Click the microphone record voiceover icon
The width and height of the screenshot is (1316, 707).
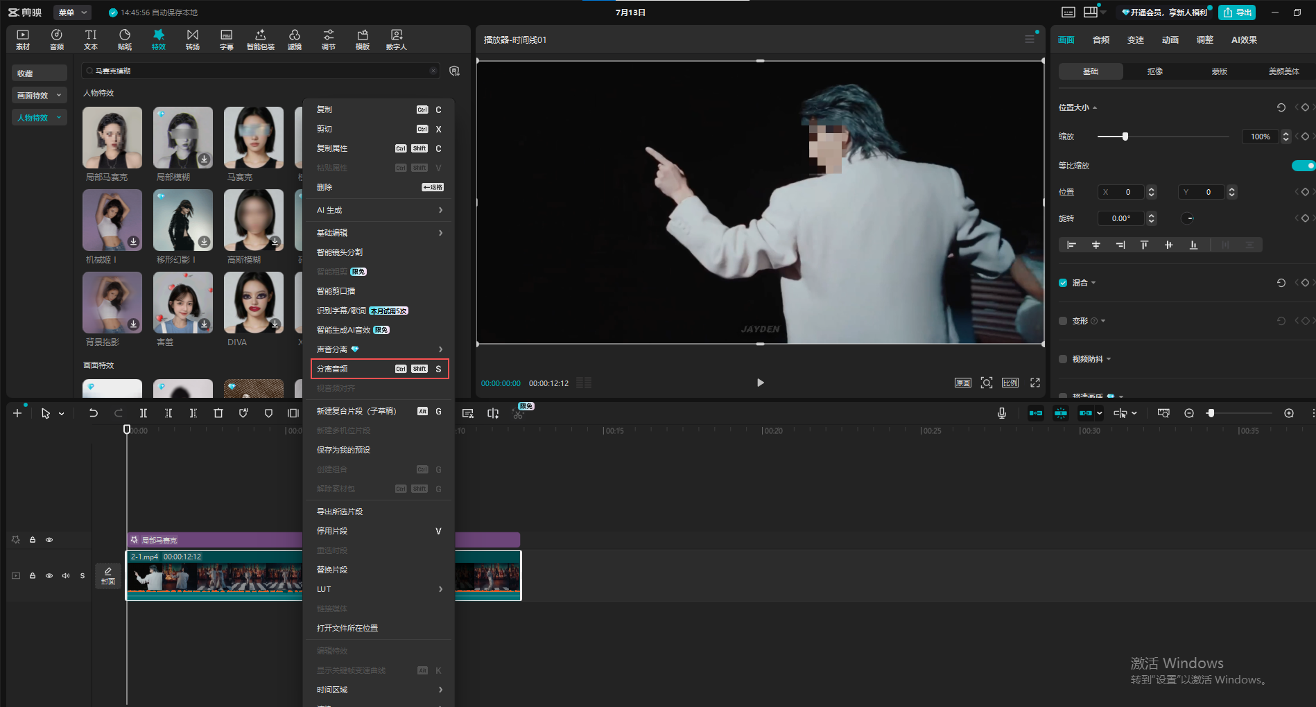[1002, 413]
